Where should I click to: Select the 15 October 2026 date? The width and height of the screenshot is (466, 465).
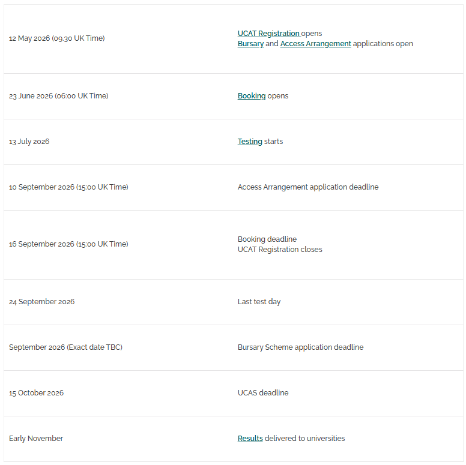36,393
